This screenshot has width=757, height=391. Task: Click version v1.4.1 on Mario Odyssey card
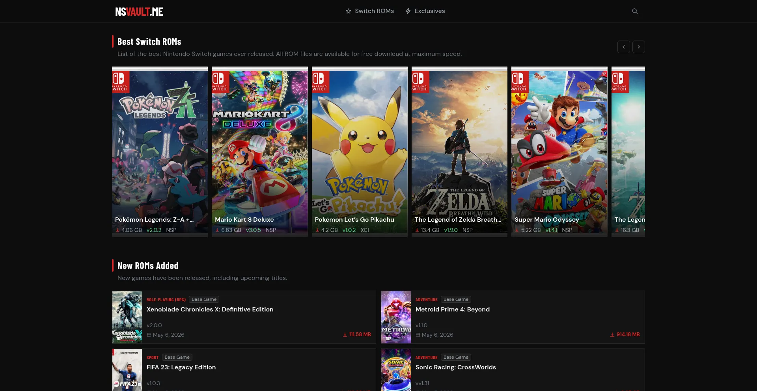click(551, 230)
